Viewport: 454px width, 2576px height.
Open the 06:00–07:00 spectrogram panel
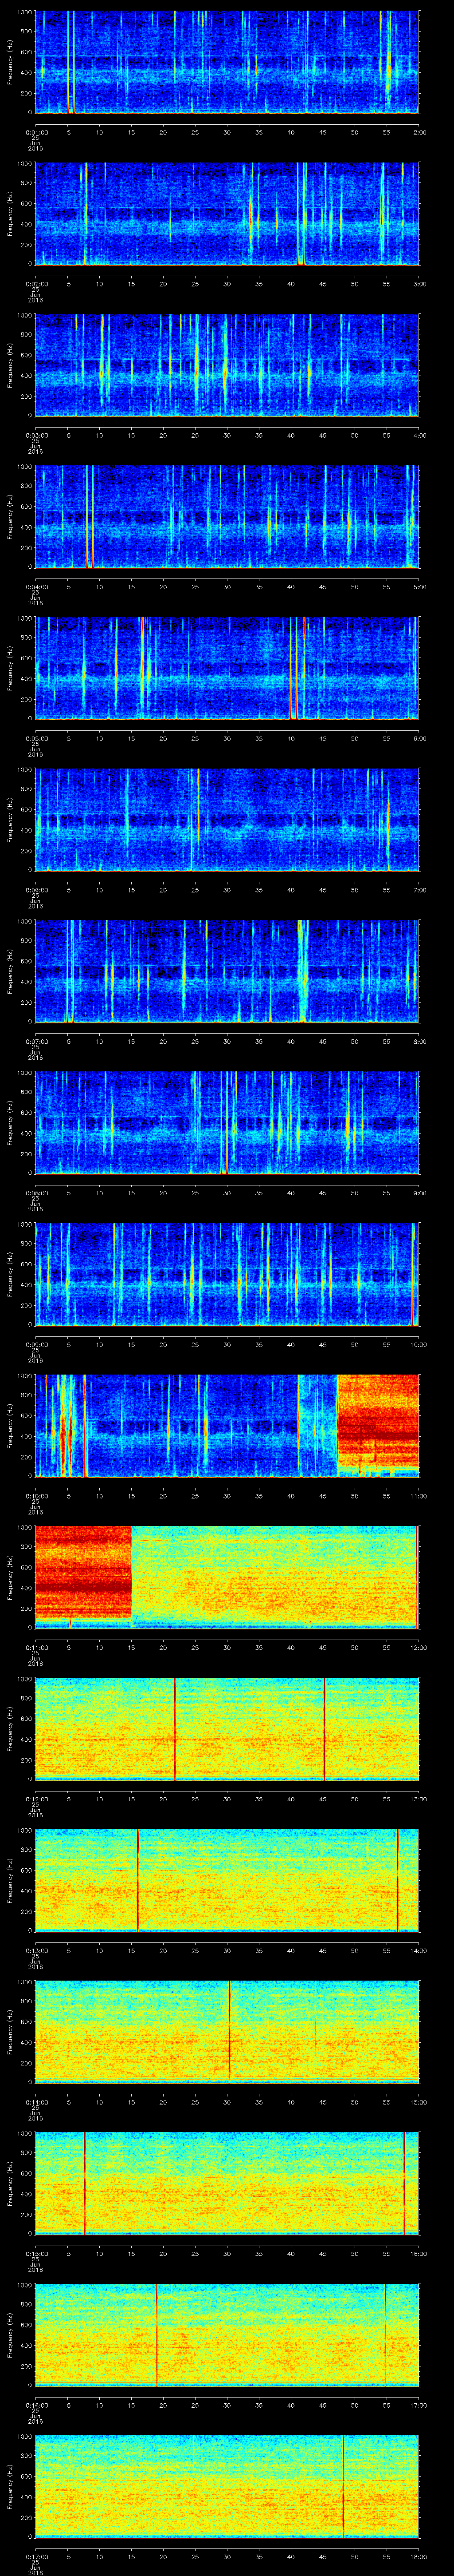coord(227,819)
